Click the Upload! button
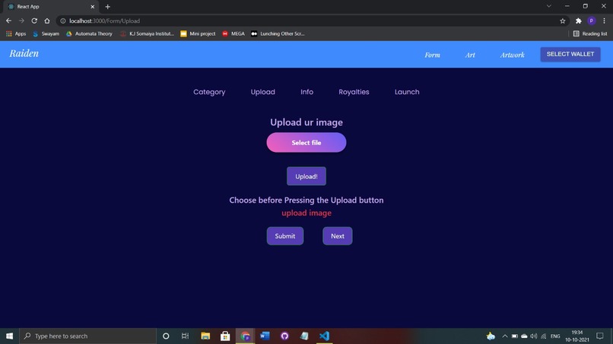 pos(306,176)
